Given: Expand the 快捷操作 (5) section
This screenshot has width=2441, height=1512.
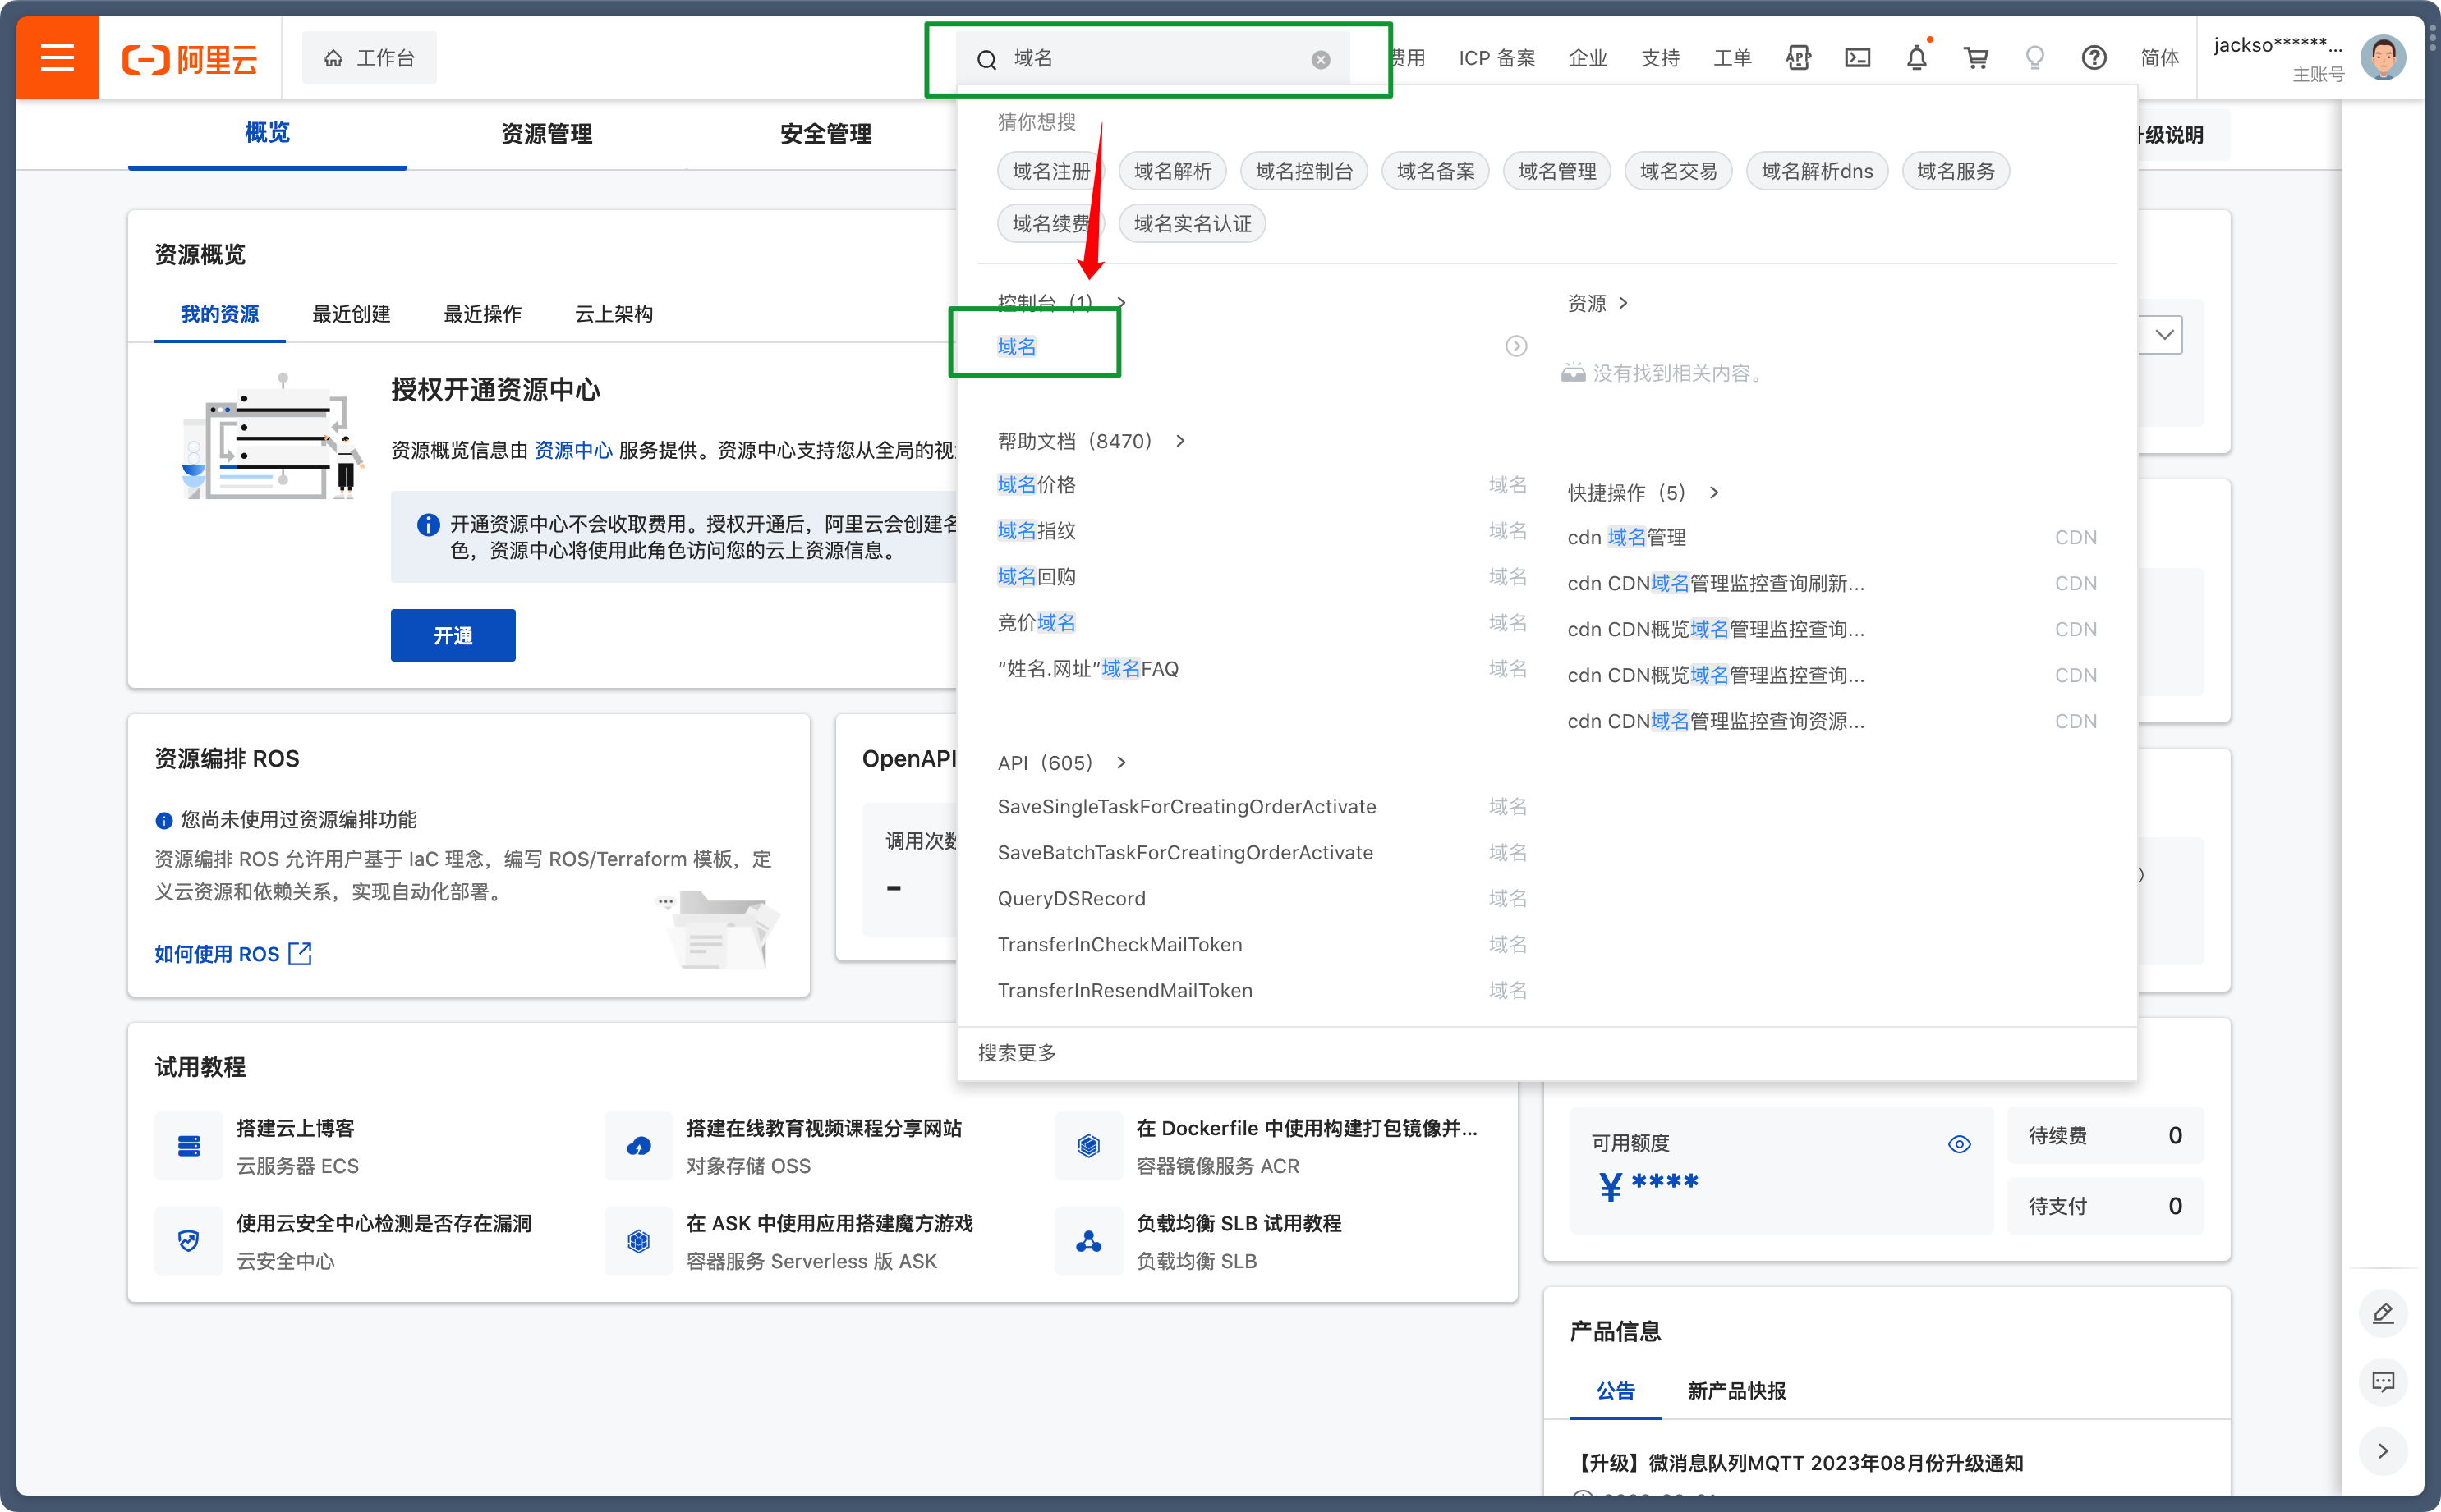Looking at the screenshot, I should pyautogui.click(x=1713, y=493).
